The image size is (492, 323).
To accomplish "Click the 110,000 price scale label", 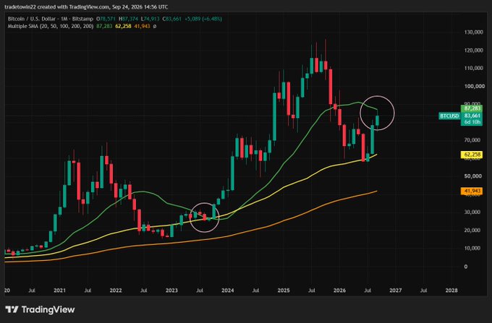I will point(473,68).
